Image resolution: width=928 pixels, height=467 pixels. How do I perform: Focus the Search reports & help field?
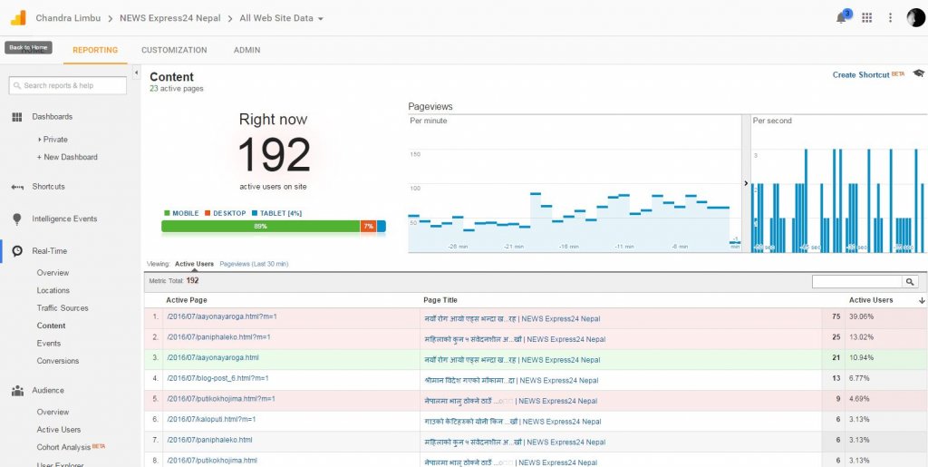[67, 85]
